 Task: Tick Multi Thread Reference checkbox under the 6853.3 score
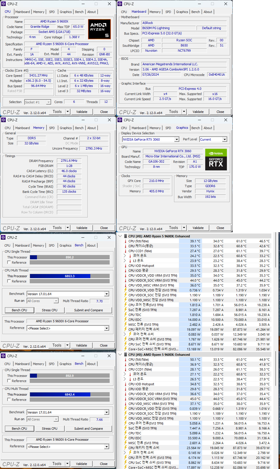click(9, 281)
